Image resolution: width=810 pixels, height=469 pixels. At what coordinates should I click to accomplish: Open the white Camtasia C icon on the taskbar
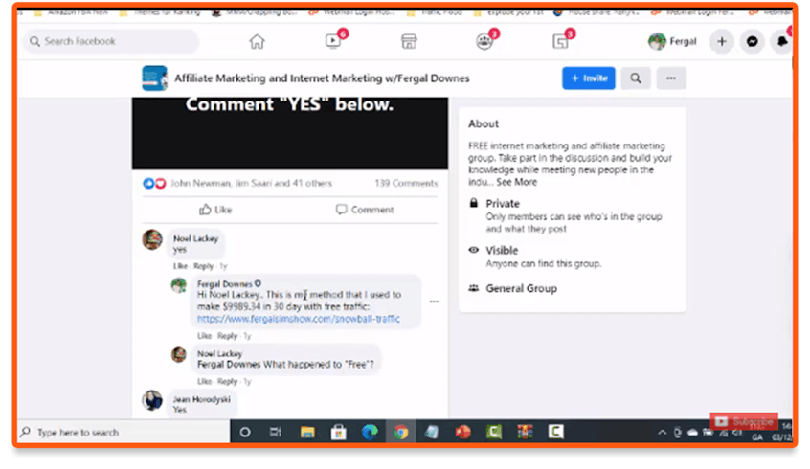(x=556, y=432)
